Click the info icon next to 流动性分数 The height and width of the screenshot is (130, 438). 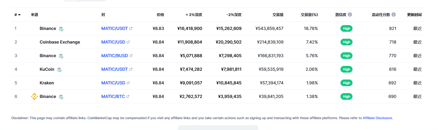coord(394,15)
